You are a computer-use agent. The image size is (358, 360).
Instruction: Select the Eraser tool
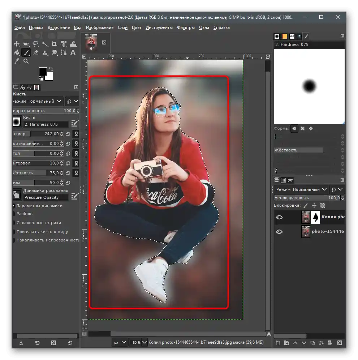tap(35, 52)
